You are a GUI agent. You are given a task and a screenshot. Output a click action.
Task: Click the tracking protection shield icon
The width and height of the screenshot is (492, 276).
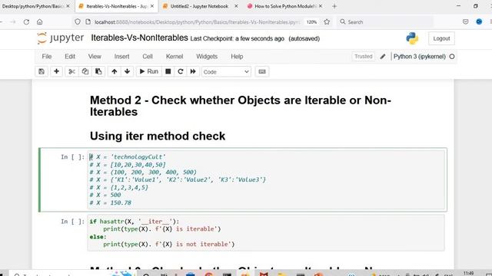78,21
